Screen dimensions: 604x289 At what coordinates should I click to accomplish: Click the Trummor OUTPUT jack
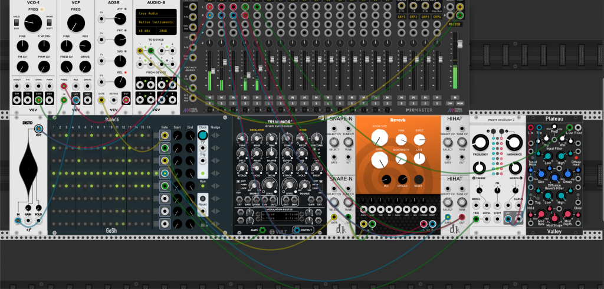coord(296,231)
